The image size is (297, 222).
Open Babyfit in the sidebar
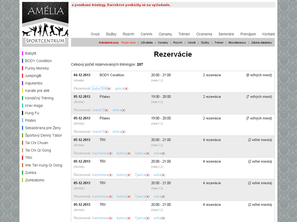pos(30,53)
